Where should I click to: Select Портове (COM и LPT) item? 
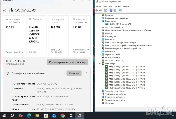[115, 60]
